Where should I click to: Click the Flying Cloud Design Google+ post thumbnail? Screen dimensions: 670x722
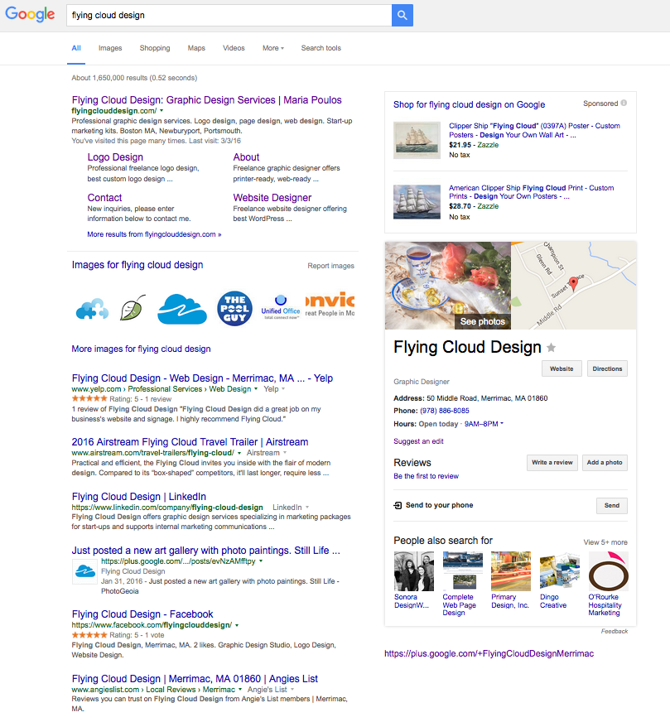pos(84,571)
